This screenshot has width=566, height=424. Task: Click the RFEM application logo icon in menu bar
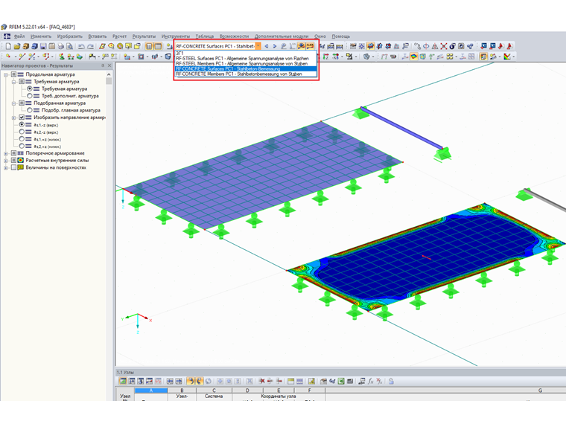coord(7,36)
